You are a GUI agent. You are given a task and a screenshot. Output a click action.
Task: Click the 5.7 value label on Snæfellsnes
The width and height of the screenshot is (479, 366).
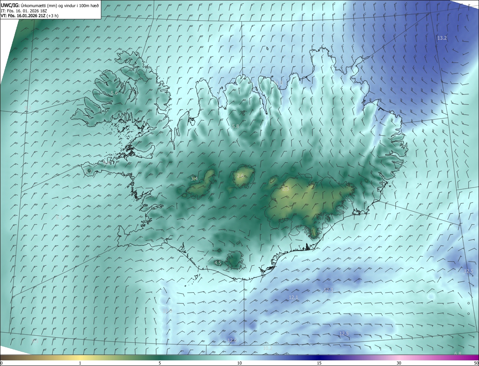click(89, 171)
